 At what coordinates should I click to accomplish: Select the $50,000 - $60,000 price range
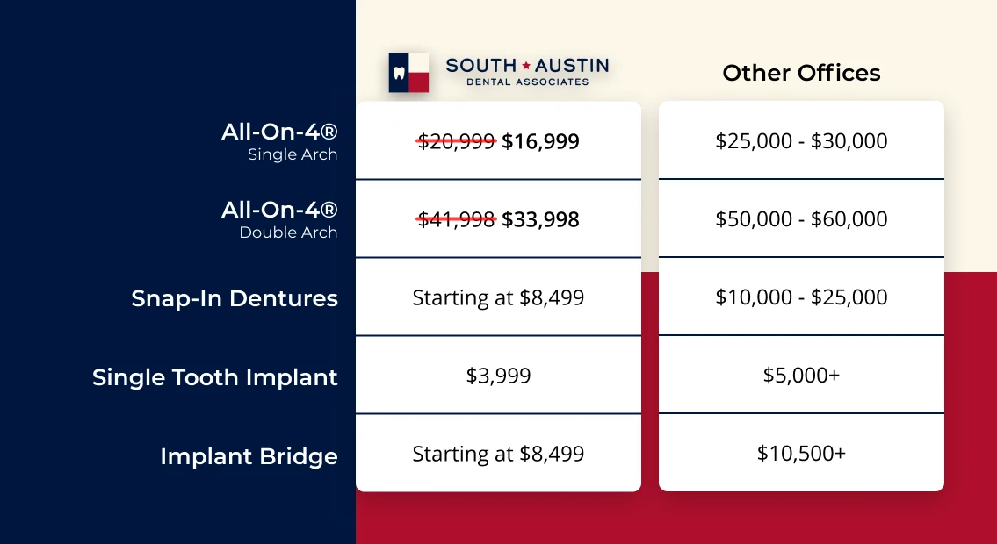[801, 218]
